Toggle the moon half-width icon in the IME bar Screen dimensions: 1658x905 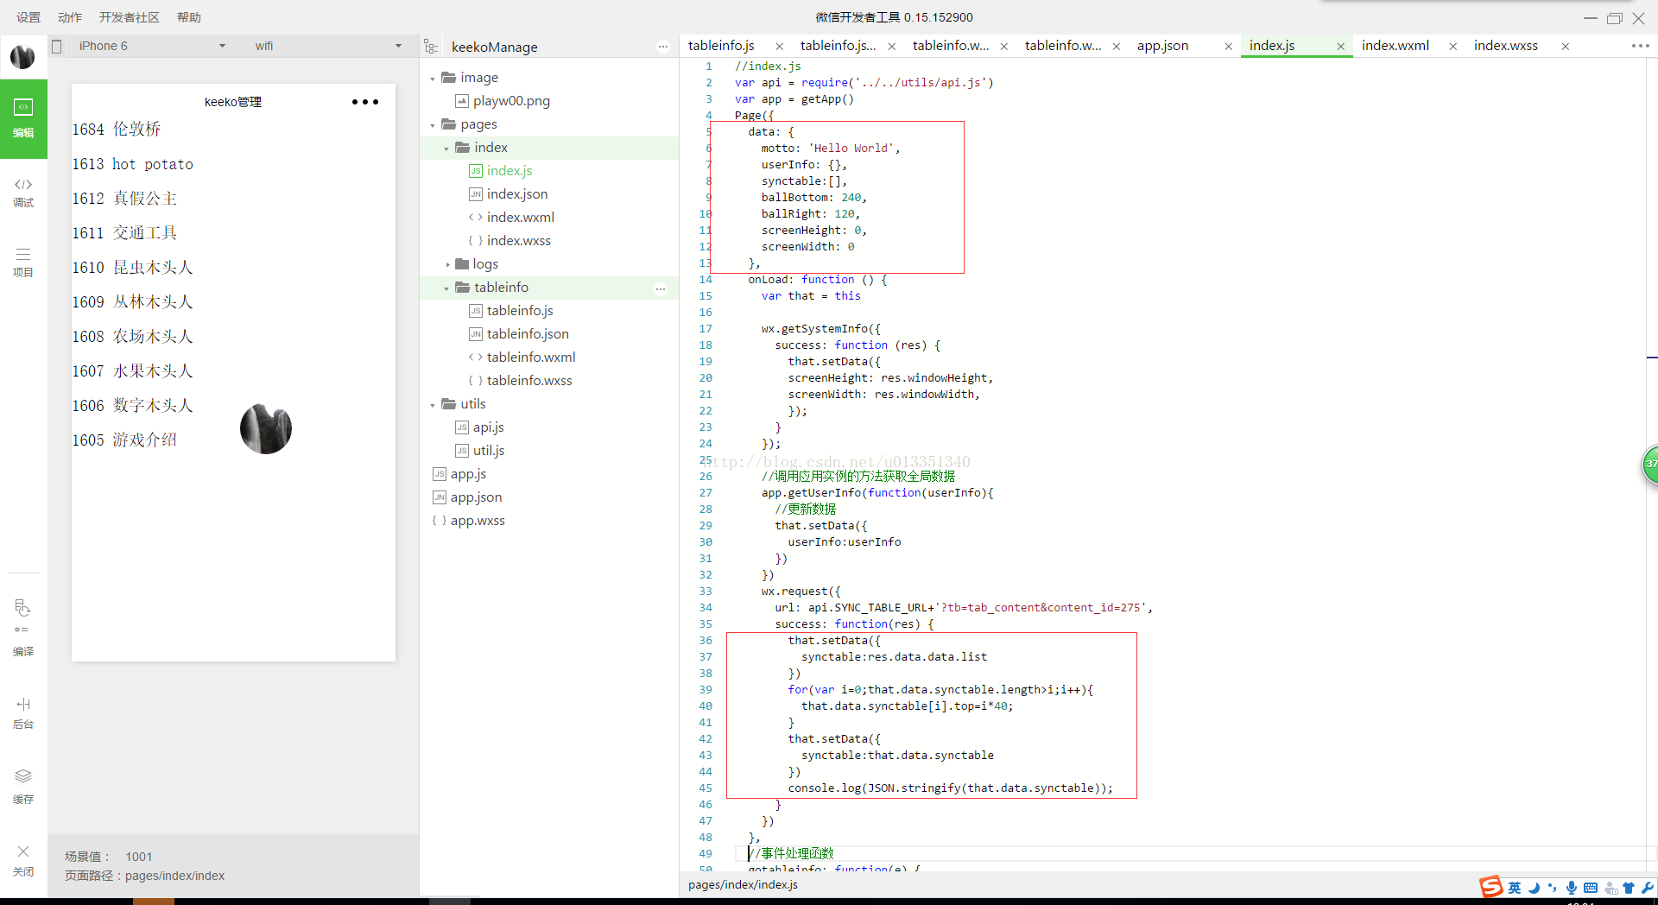tap(1534, 888)
